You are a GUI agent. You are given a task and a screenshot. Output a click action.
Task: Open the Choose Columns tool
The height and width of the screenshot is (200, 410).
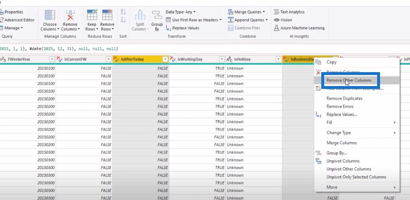point(50,20)
